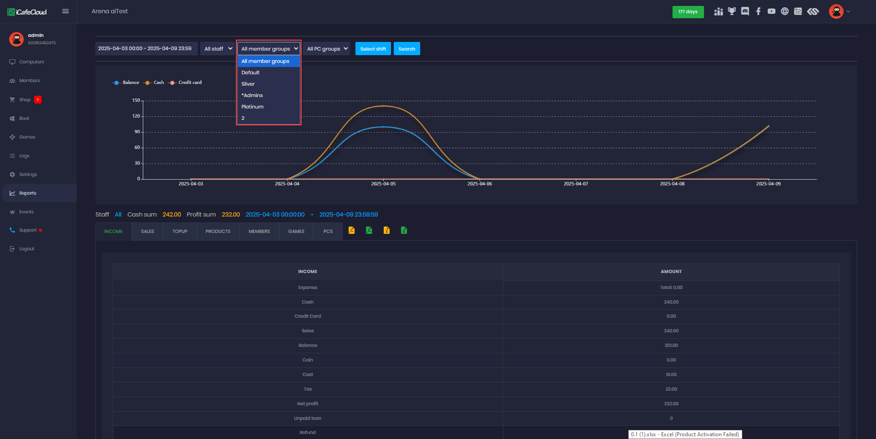Click the YouTube icon in header
The height and width of the screenshot is (439, 876).
click(772, 11)
